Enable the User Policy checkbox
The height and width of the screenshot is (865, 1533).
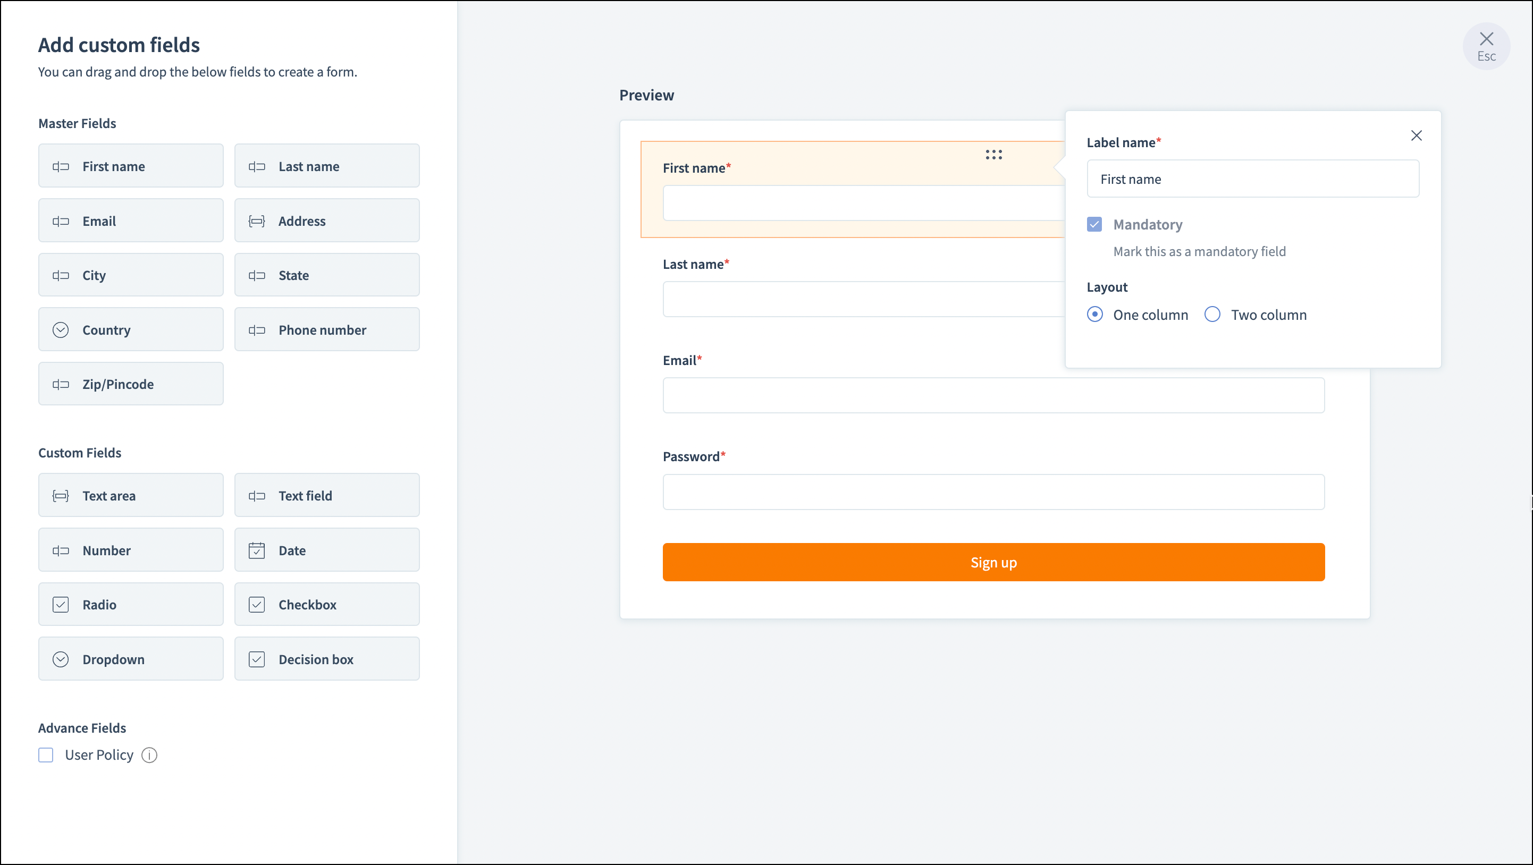[46, 755]
